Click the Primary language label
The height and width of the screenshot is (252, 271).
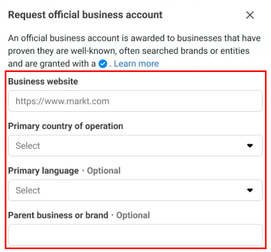point(44,171)
